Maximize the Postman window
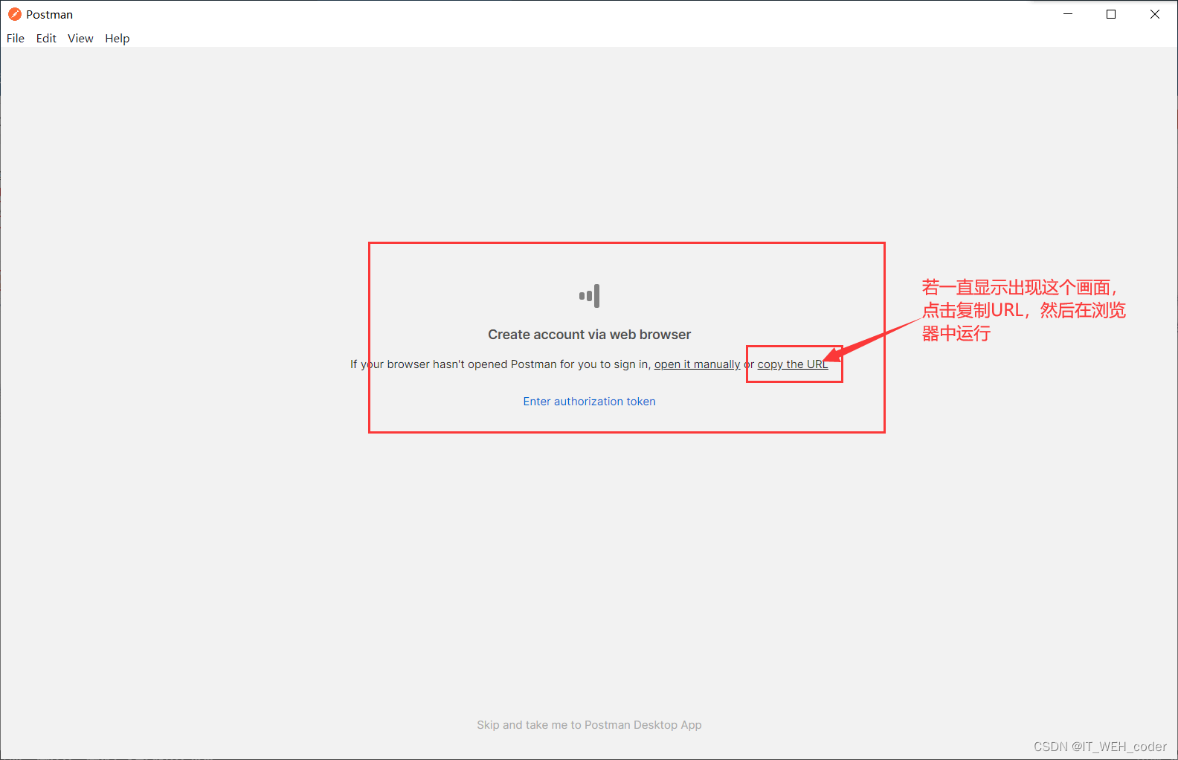 click(1111, 14)
